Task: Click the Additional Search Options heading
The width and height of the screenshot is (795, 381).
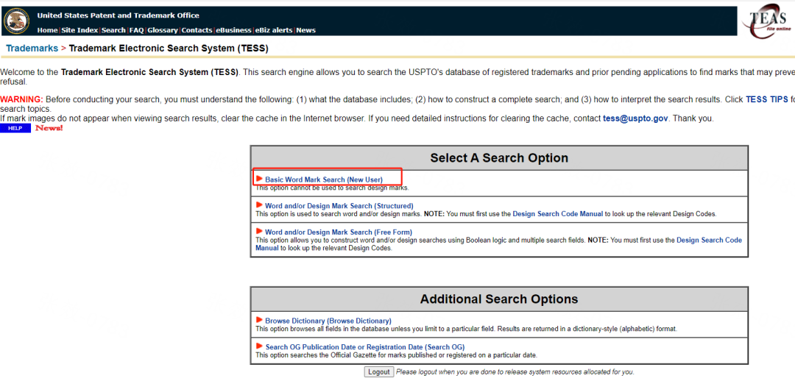Action: [x=499, y=299]
